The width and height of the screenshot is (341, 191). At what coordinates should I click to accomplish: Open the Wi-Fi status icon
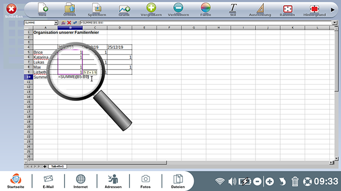coord(220,182)
